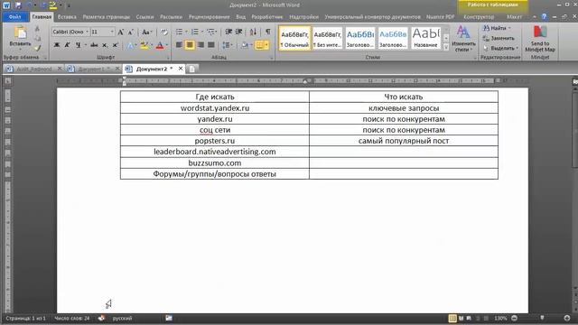Toggle center alignment

pyautogui.click(x=190, y=45)
